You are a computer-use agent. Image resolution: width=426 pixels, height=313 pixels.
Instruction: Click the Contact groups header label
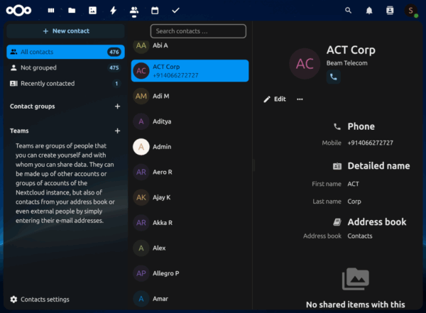(33, 106)
